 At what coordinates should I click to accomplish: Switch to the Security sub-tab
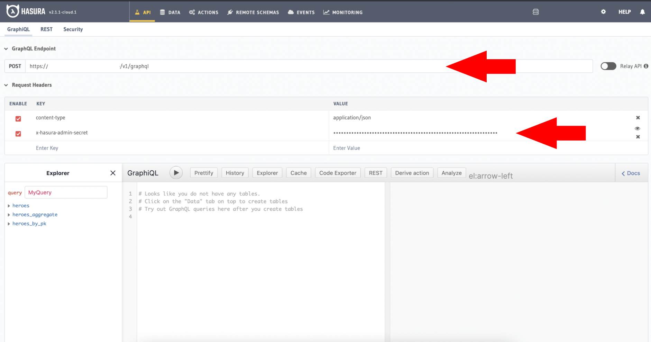click(73, 29)
